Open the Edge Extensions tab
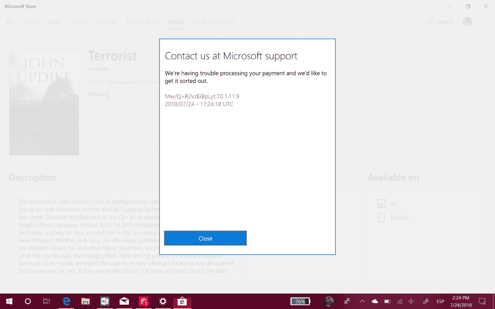The height and width of the screenshot is (309, 495). (x=214, y=22)
